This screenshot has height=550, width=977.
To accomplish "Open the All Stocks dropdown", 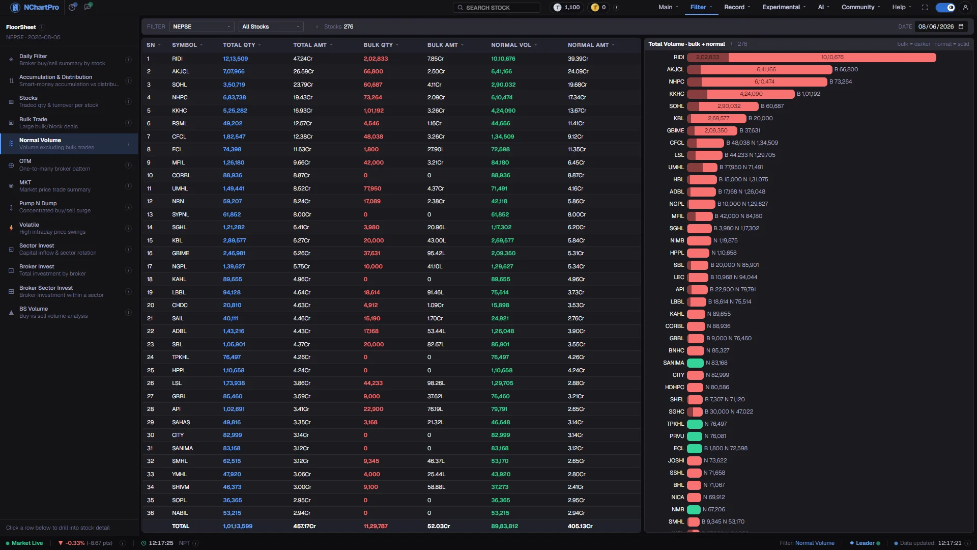I will (x=271, y=26).
